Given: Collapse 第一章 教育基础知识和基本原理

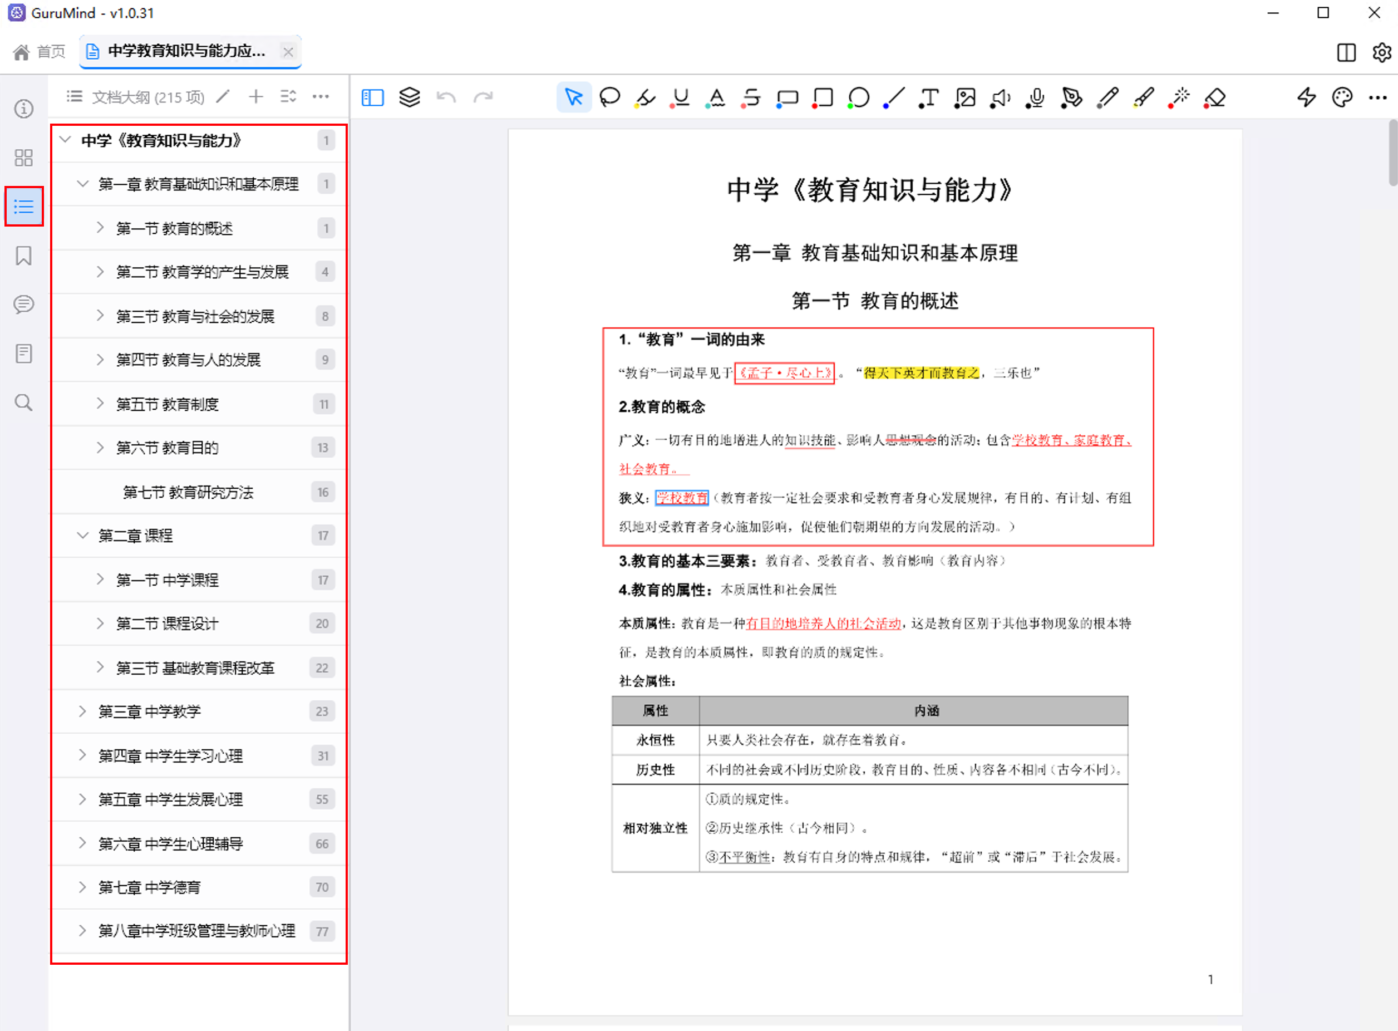Looking at the screenshot, I should click(82, 184).
